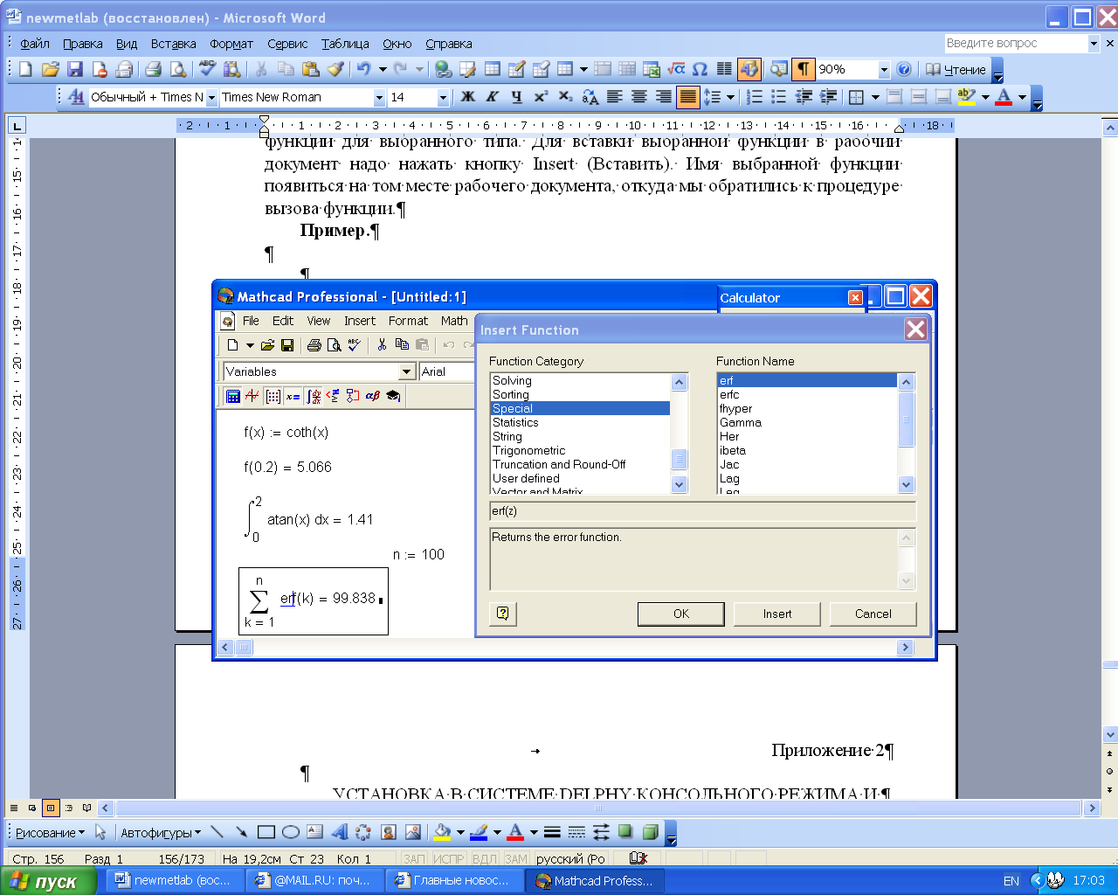Open Print Preview in the Word toolbar
This screenshot has height=895, width=1118.
[x=178, y=69]
